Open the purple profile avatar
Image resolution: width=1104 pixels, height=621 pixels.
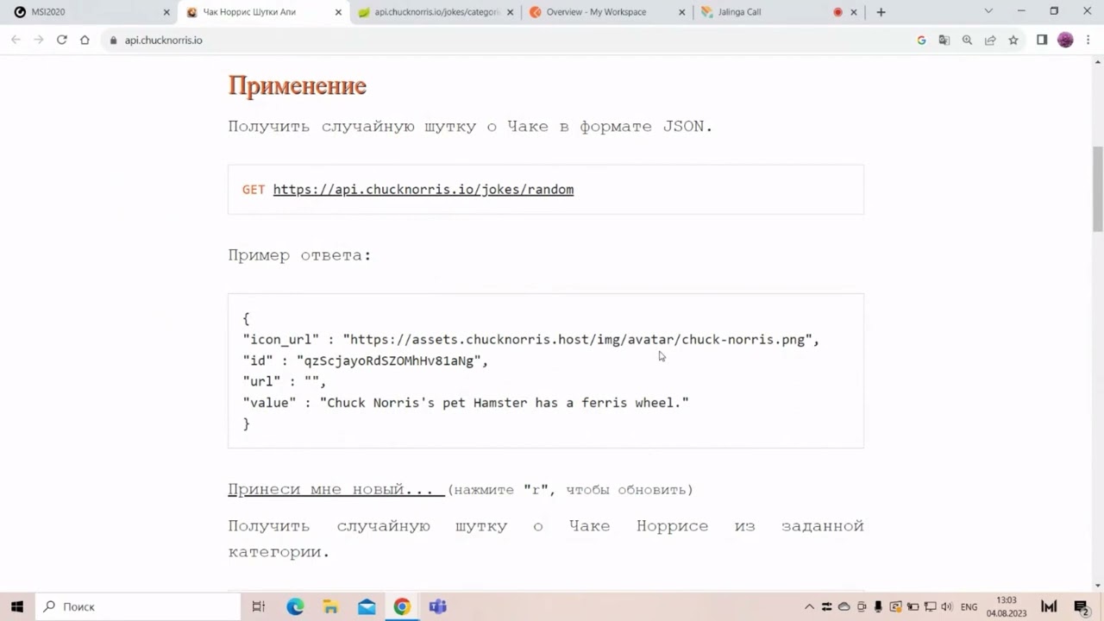(x=1065, y=40)
